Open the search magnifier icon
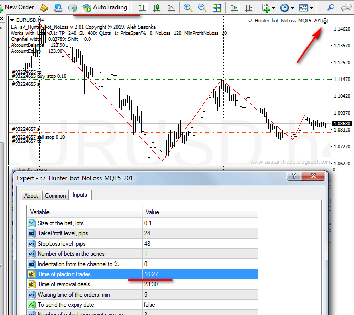The image size is (354, 315). pos(331,8)
